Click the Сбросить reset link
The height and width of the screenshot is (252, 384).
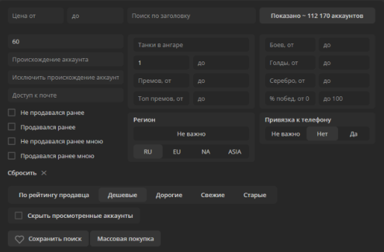click(x=22, y=173)
